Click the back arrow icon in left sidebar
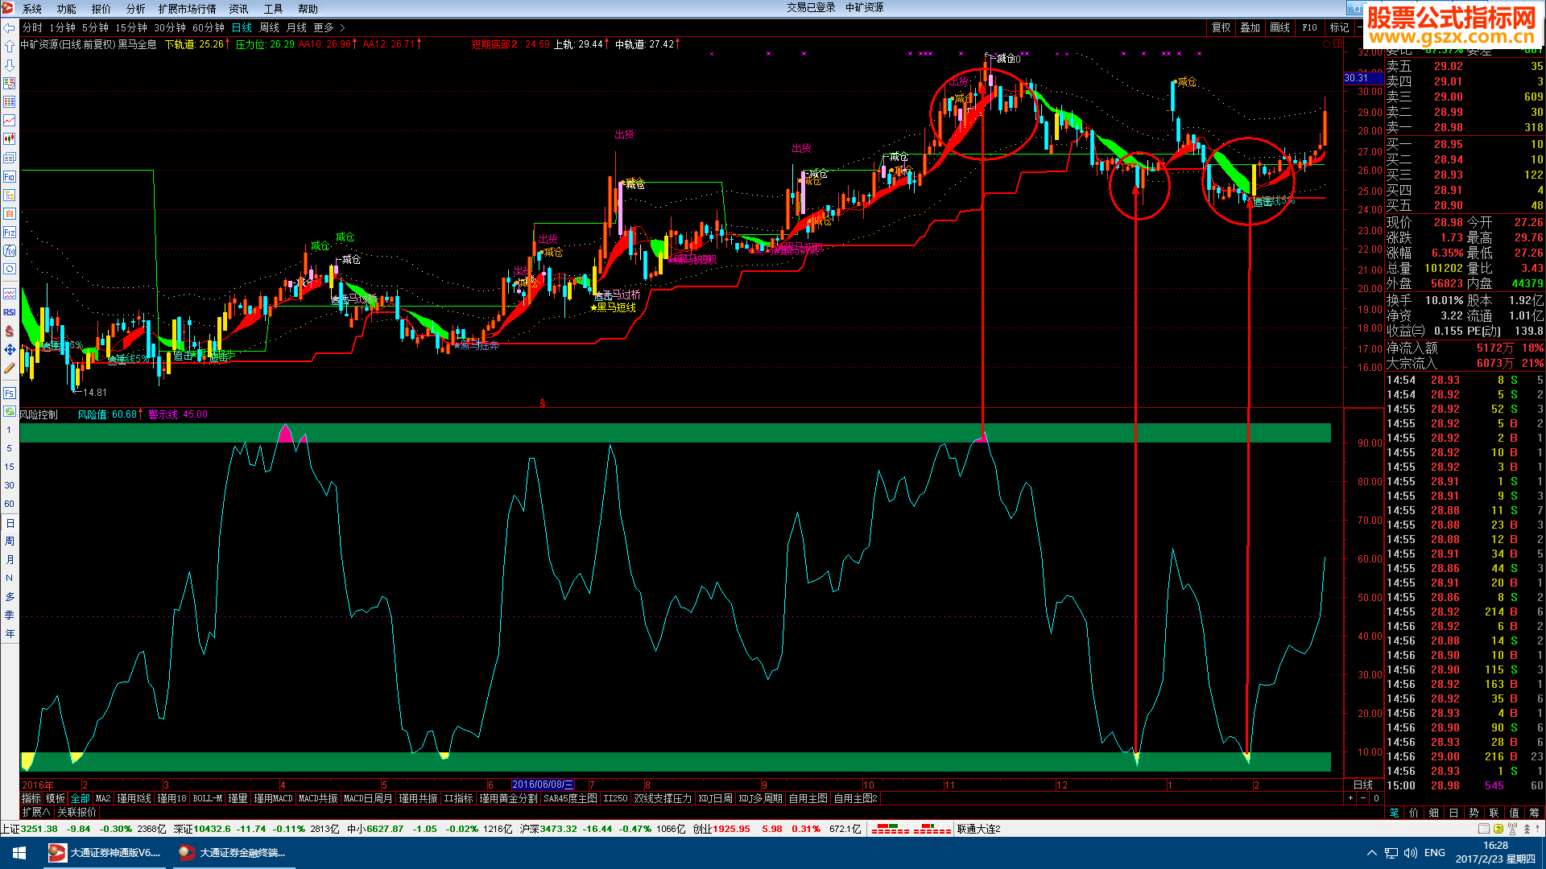The height and width of the screenshot is (869, 1546). 9,28
